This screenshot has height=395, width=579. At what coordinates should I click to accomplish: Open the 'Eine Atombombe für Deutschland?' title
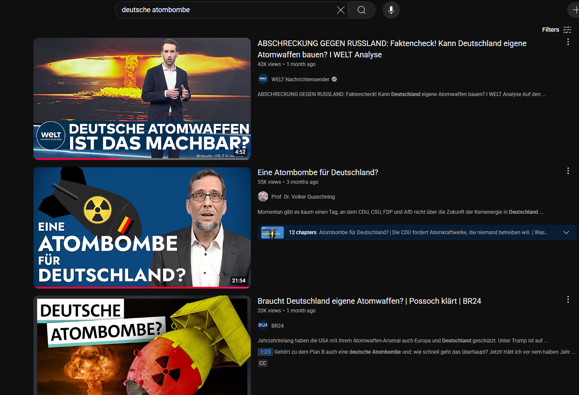(318, 173)
